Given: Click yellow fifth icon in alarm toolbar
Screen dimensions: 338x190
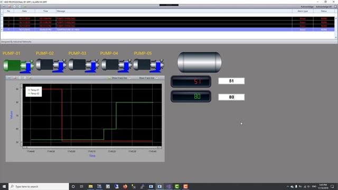Looking at the screenshot, I should (x=25, y=7).
